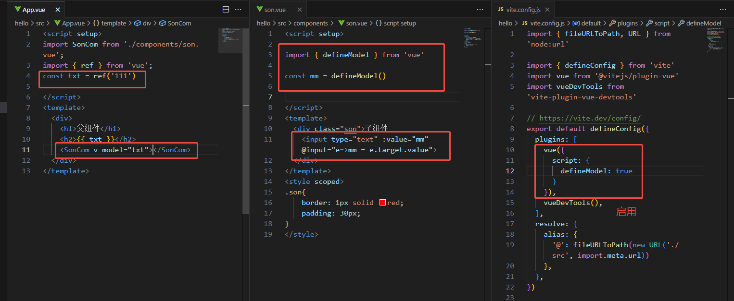Screen dimensions: 734x301
Task: Select 'default' breadcrumb in vite.config.js pane
Action: pyautogui.click(x=586, y=23)
